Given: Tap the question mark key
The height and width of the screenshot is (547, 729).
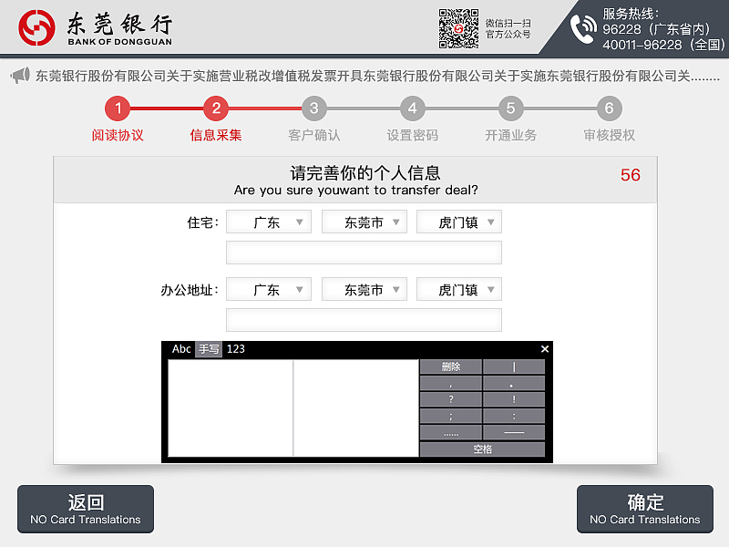Looking at the screenshot, I should pyautogui.click(x=452, y=399).
